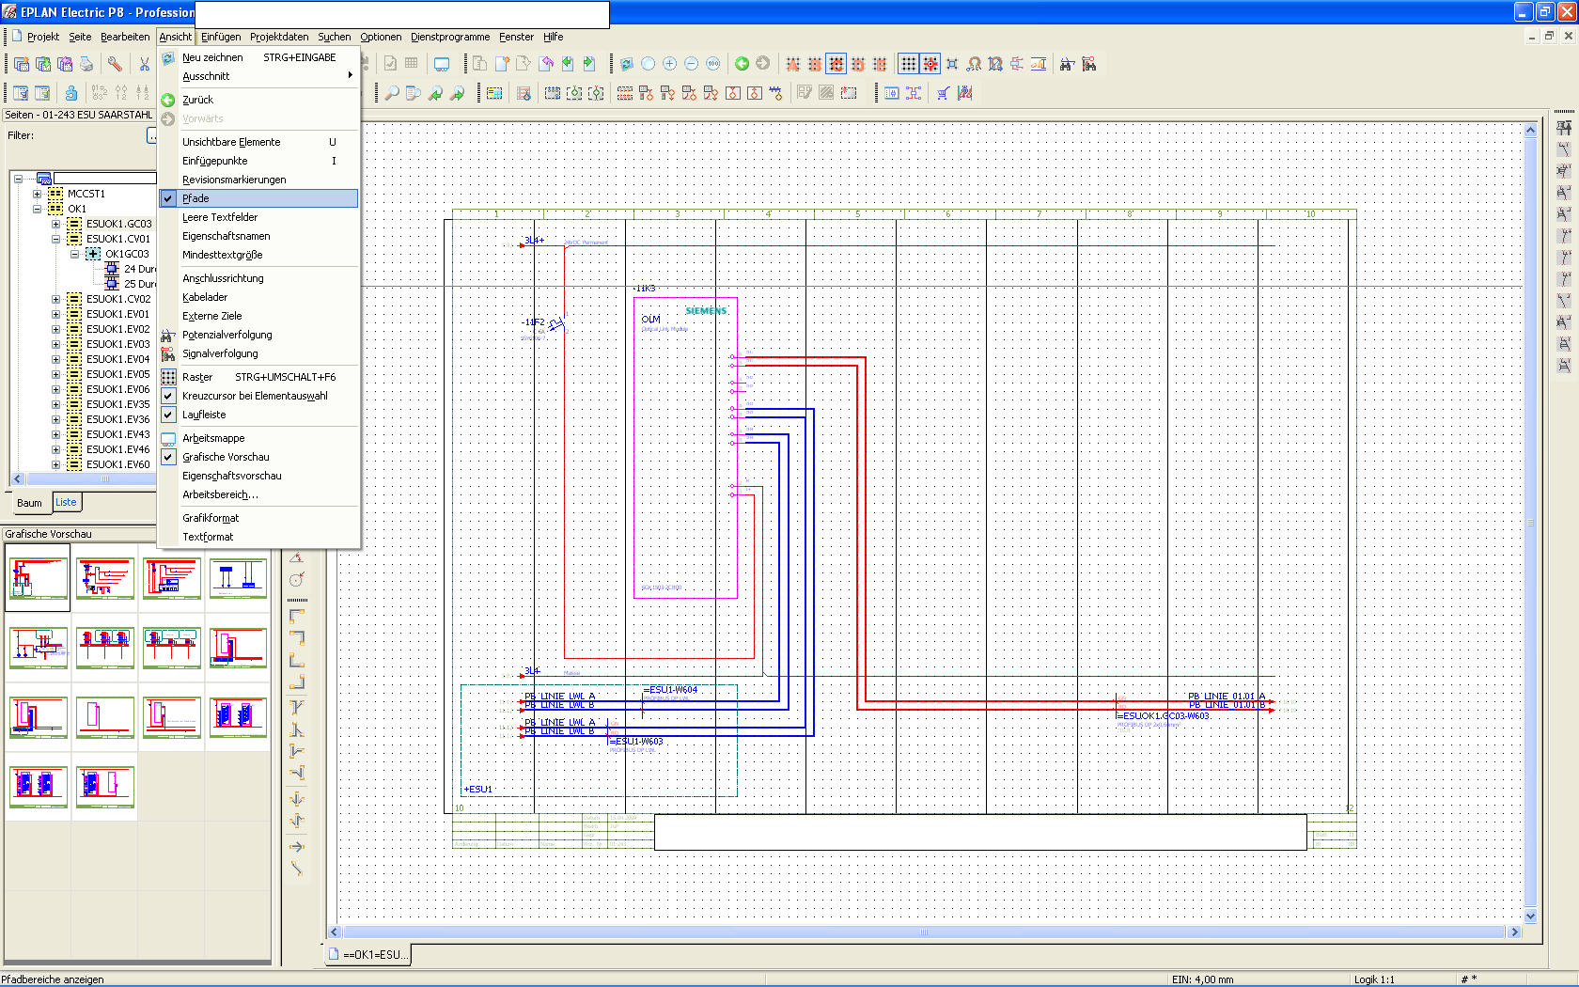Select Potenzialverfolgung from the menu
Screen dimensions: 1579x987
pyautogui.click(x=227, y=335)
